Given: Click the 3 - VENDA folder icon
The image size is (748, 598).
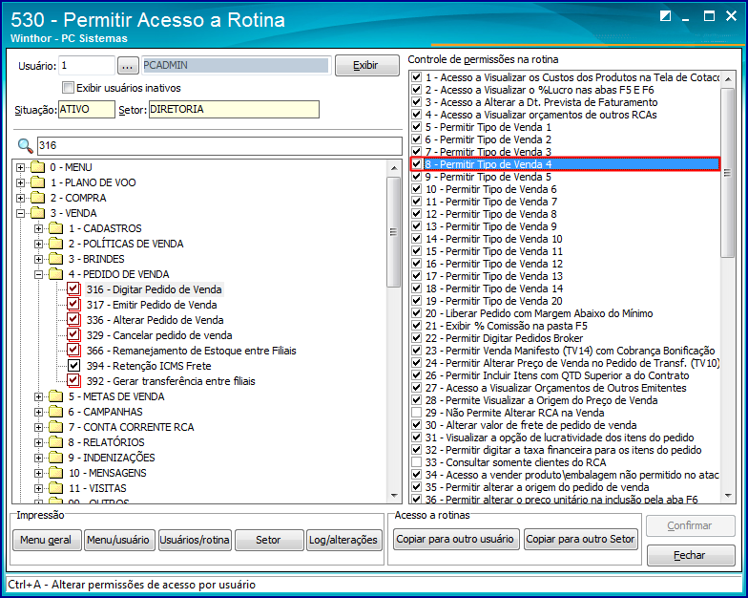Looking at the screenshot, I should (x=37, y=213).
